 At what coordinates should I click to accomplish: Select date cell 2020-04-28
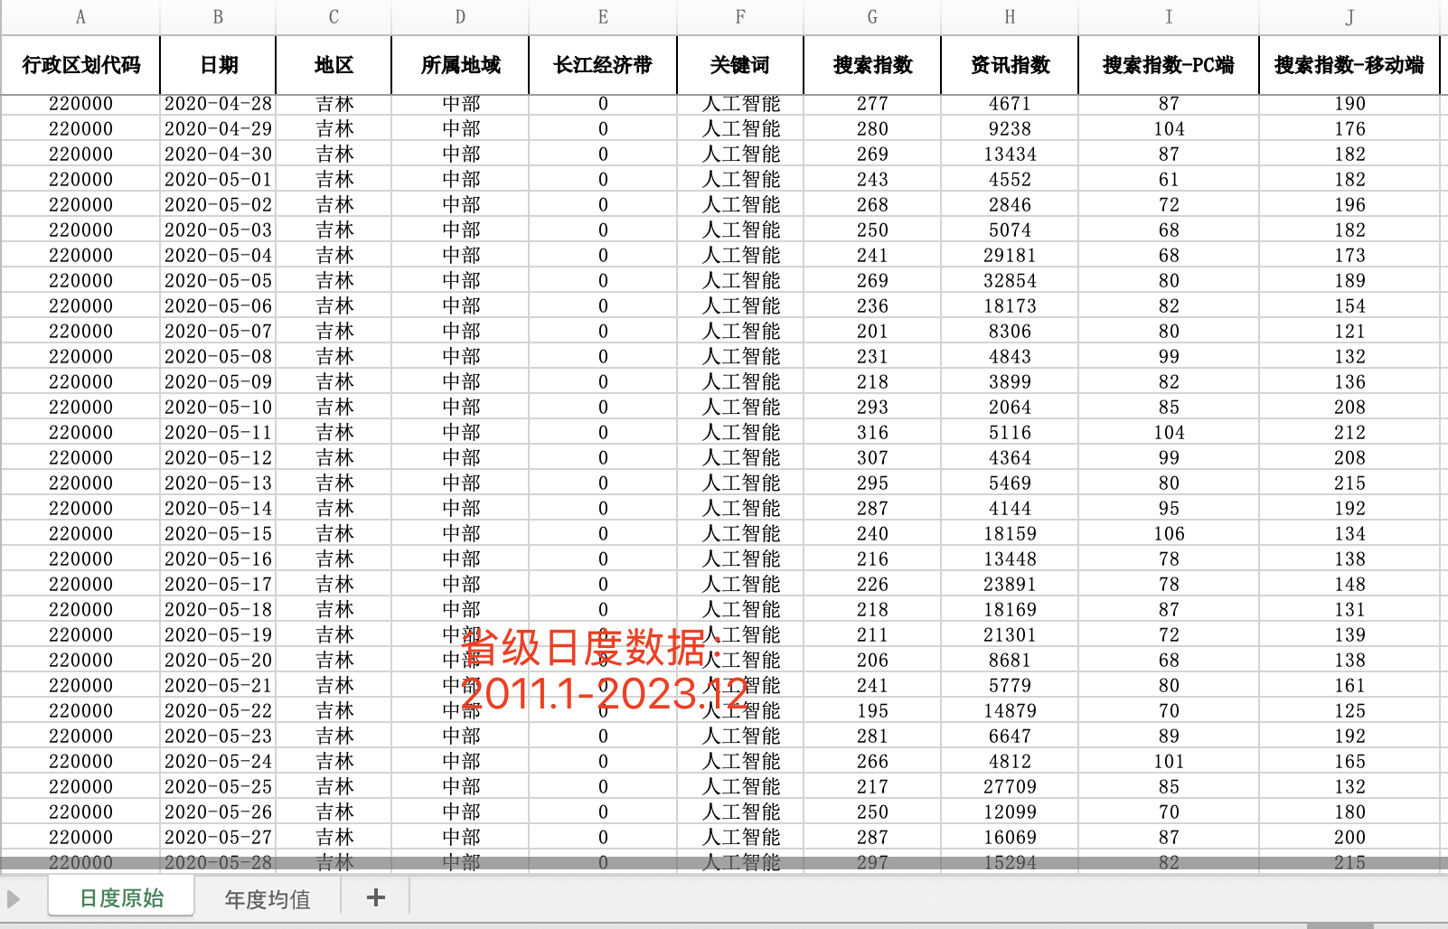[x=218, y=104]
